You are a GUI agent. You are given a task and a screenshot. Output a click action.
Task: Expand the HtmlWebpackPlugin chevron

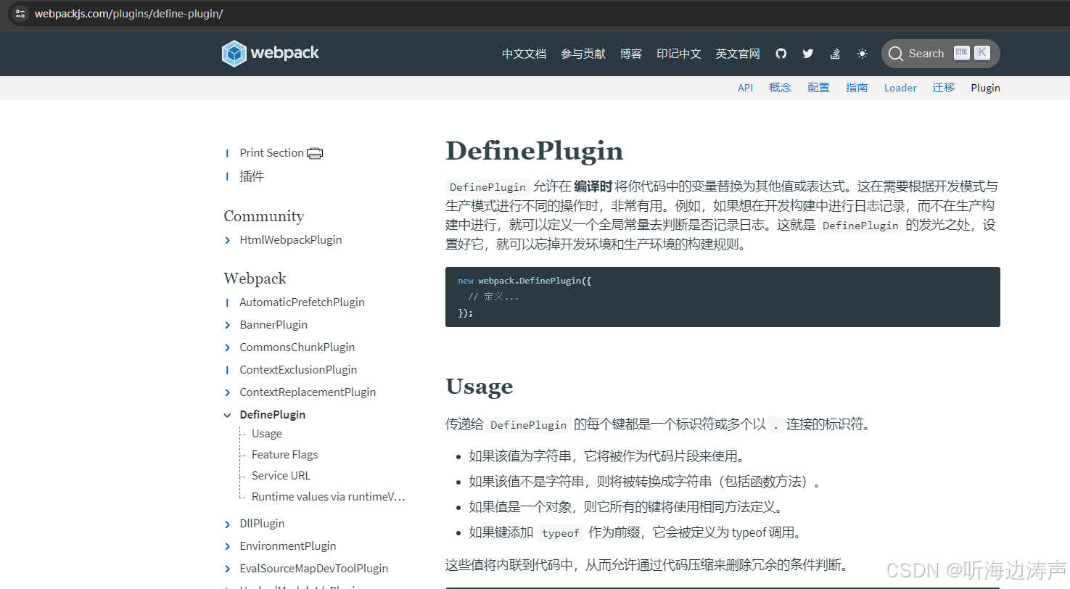point(228,240)
